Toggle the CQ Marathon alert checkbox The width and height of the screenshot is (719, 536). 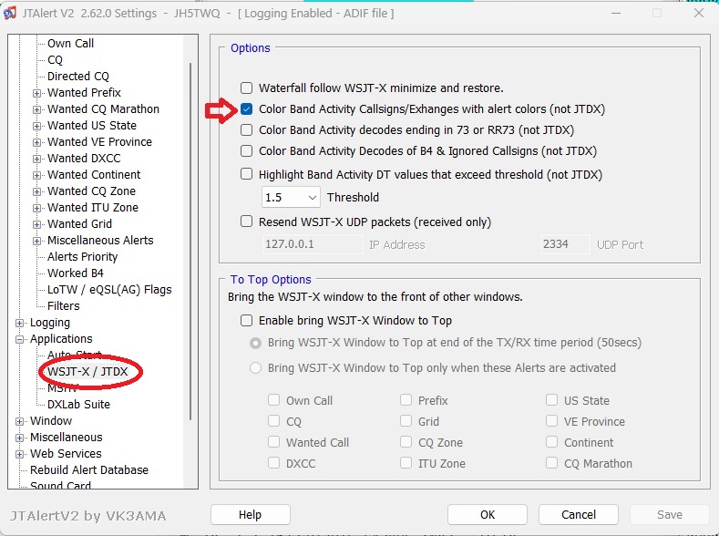point(551,463)
